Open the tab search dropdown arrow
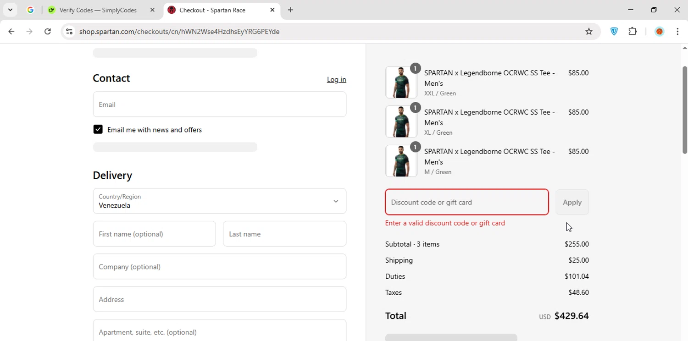 tap(10, 10)
